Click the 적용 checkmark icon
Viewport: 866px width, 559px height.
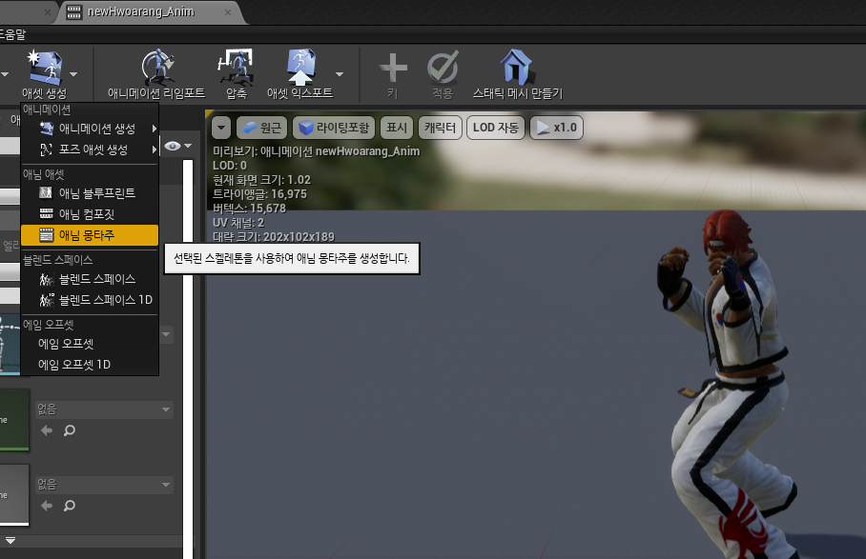tap(443, 68)
